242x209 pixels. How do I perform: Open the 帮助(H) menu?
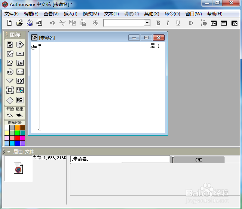[215, 14]
